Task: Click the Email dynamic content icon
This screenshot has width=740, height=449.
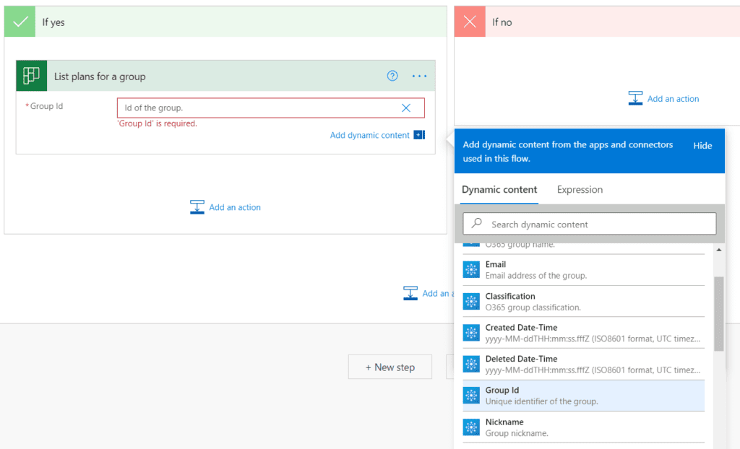Action: pyautogui.click(x=471, y=270)
